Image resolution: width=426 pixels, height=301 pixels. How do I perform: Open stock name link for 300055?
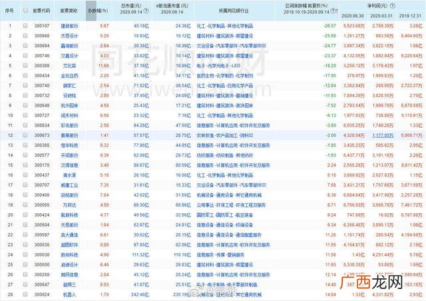tap(69, 205)
